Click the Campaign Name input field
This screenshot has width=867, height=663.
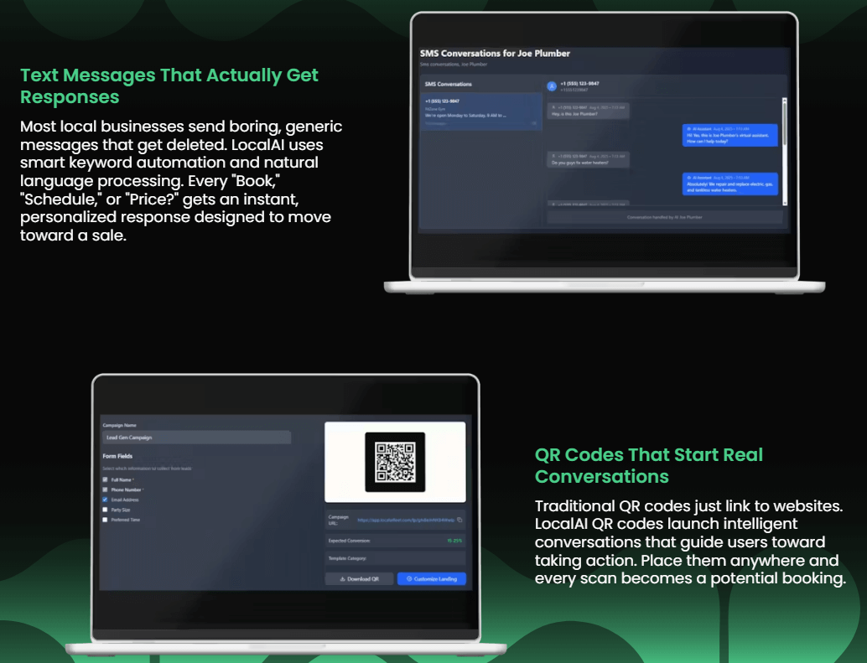click(x=197, y=438)
